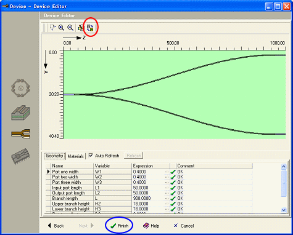Click the parameter table scrollbar down arrow
The height and width of the screenshot is (235, 293).
pyautogui.click(x=284, y=210)
